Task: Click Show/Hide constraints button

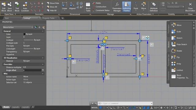Action: point(53,3)
